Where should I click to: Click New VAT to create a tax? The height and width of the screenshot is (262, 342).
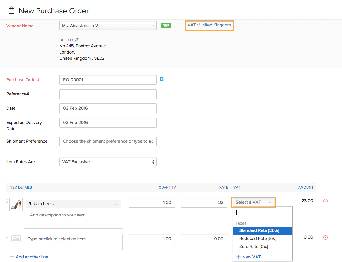coord(249,257)
